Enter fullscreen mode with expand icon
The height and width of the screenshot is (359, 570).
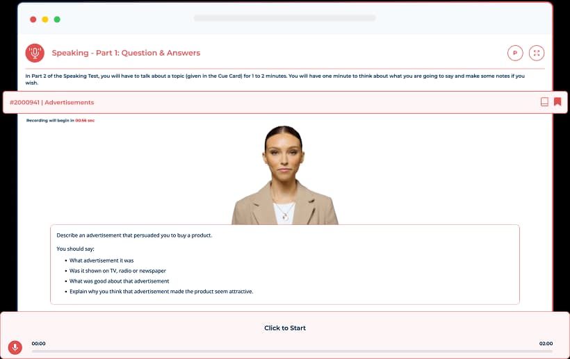pos(536,53)
